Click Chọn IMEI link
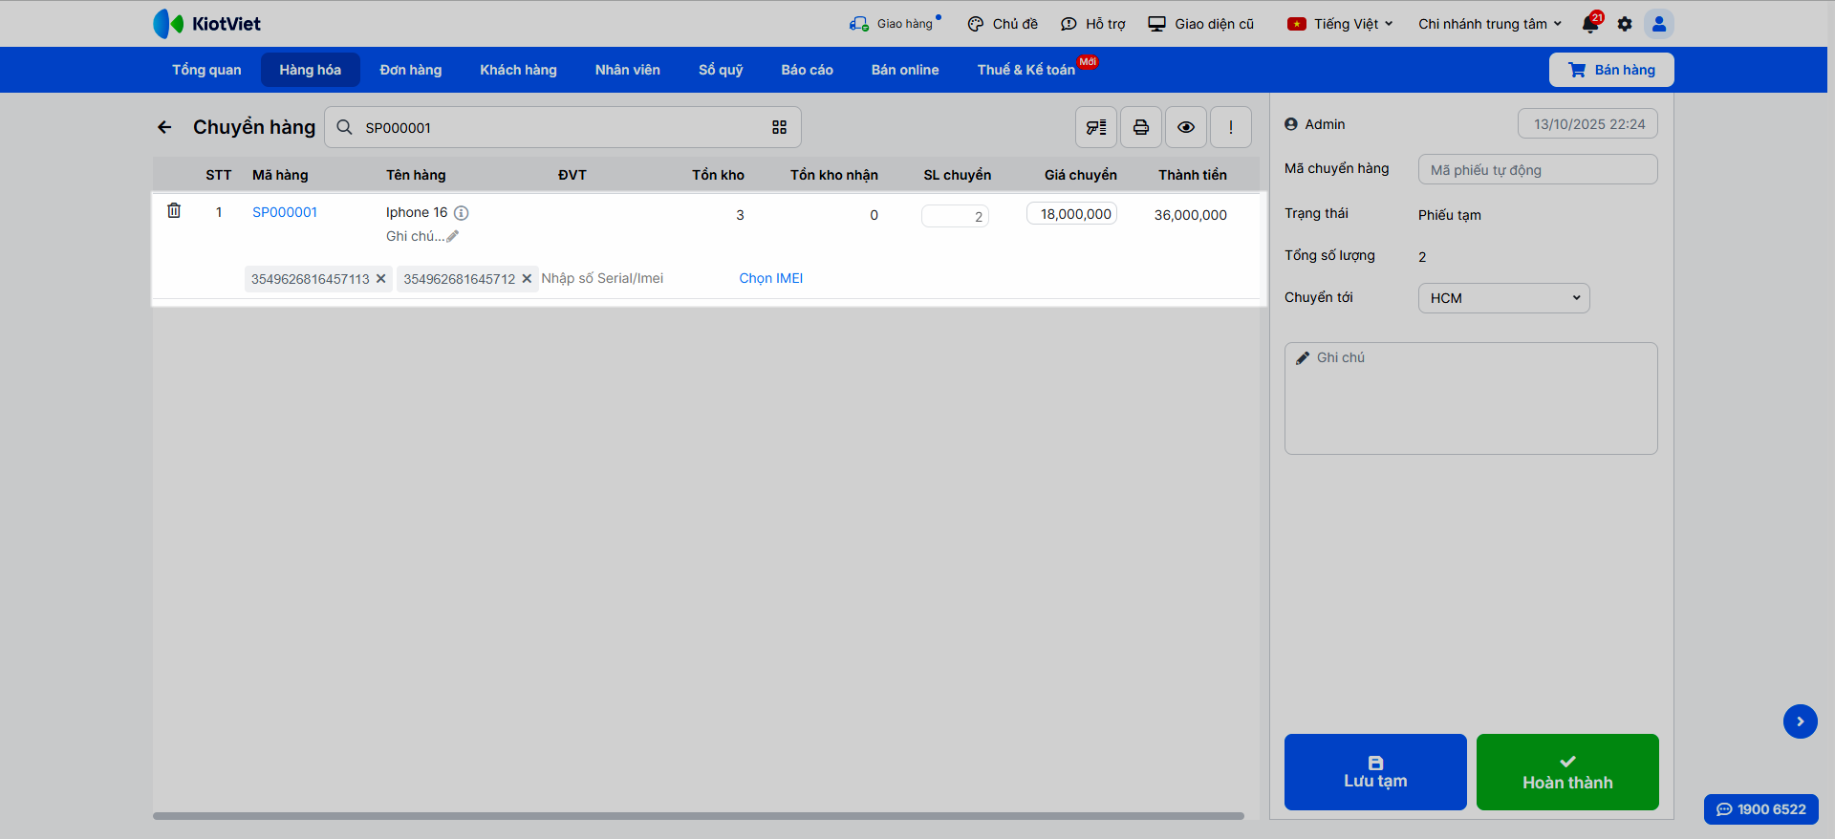This screenshot has width=1835, height=839. 771,278
